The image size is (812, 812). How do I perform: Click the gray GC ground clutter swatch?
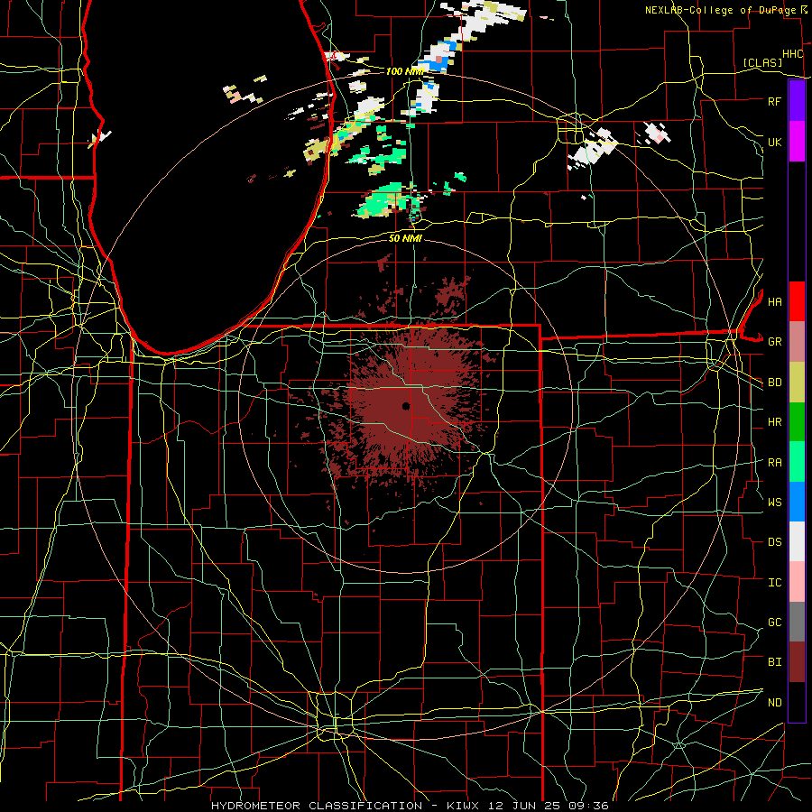(797, 622)
